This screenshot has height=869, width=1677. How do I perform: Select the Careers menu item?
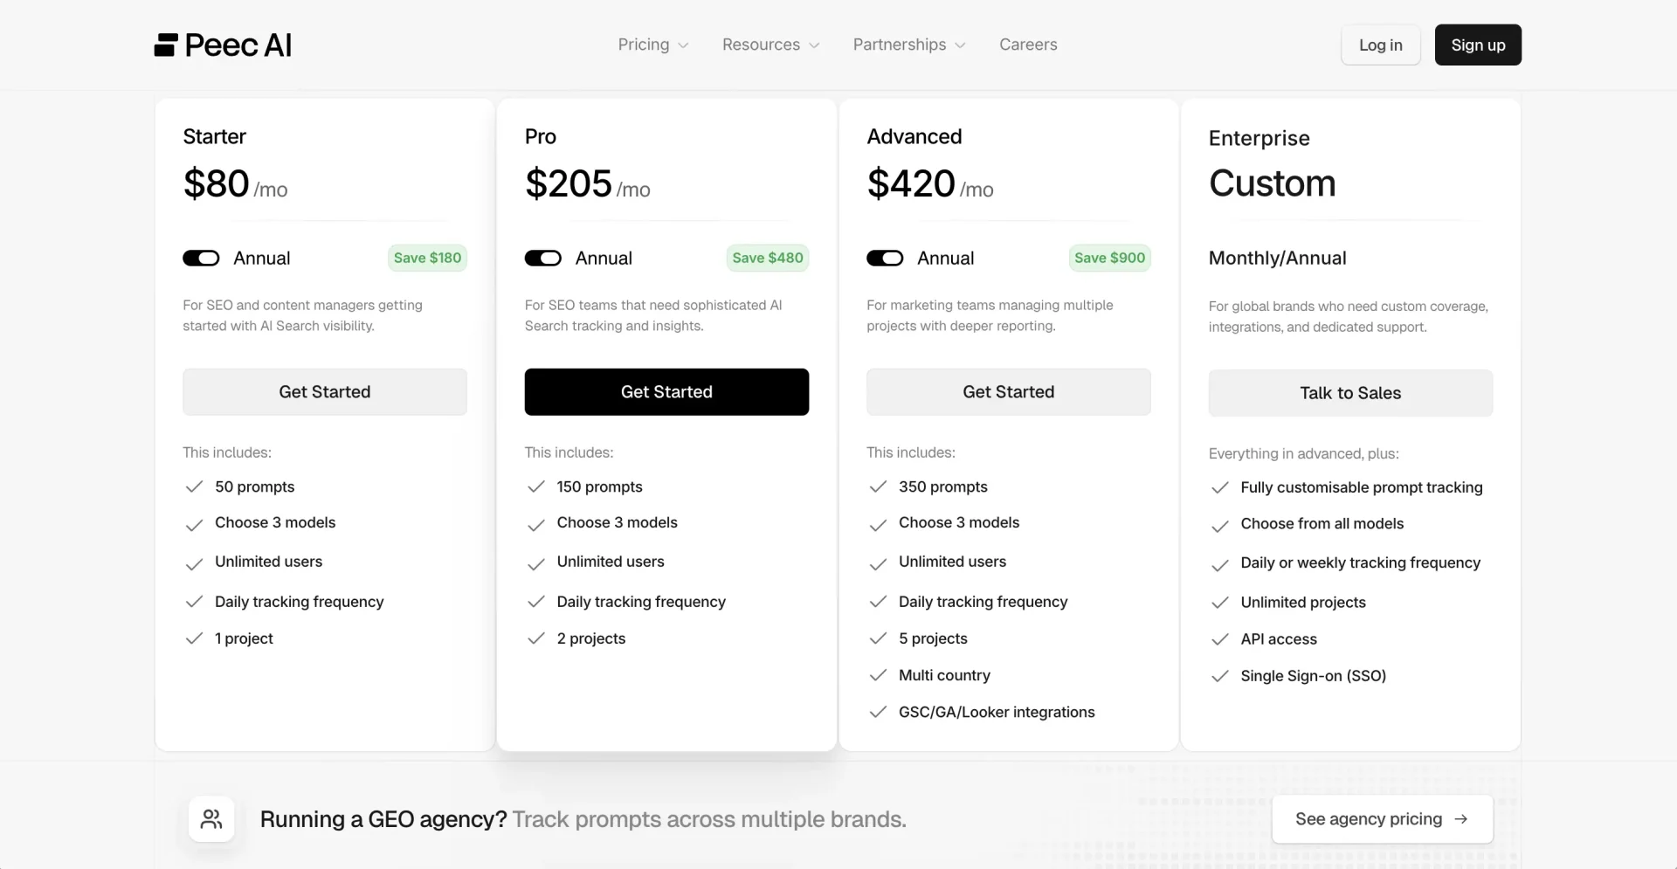point(1028,45)
